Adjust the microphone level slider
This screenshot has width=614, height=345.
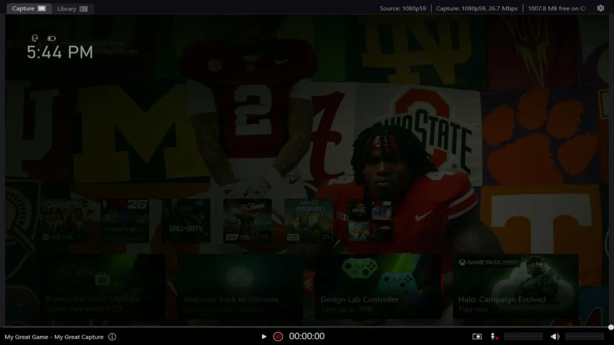[x=523, y=337]
